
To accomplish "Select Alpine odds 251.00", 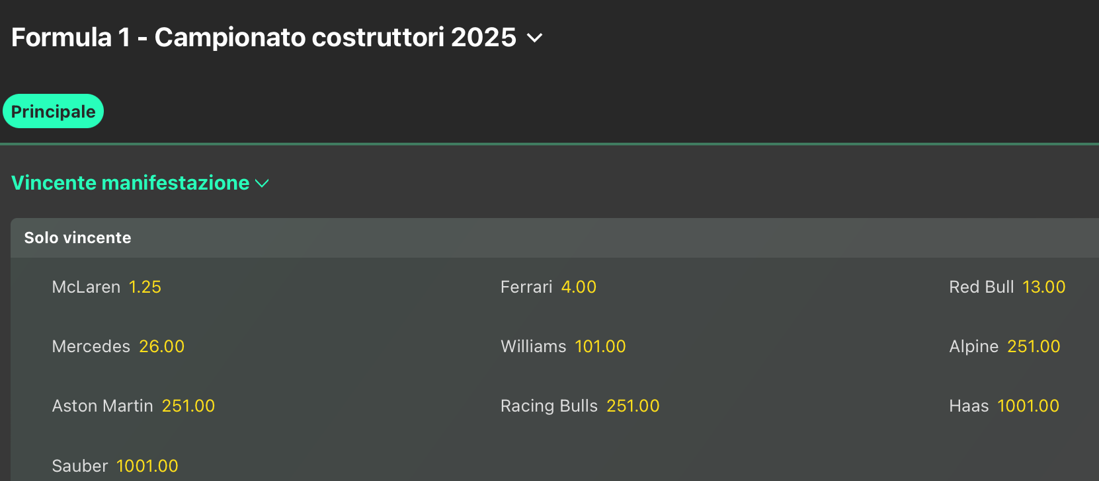I will pyautogui.click(x=1033, y=347).
